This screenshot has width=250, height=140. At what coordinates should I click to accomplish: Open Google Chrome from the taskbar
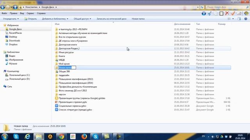click(x=61, y=136)
